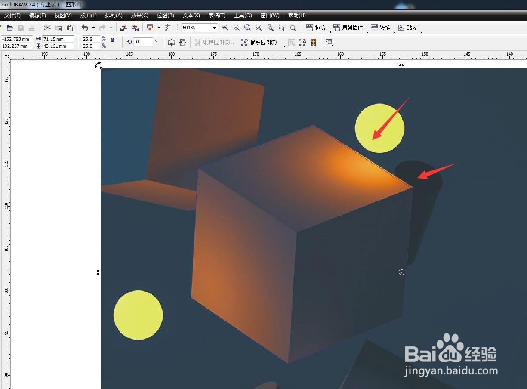Open the 位图(B) menu
The height and width of the screenshot is (389, 527).
coord(165,15)
